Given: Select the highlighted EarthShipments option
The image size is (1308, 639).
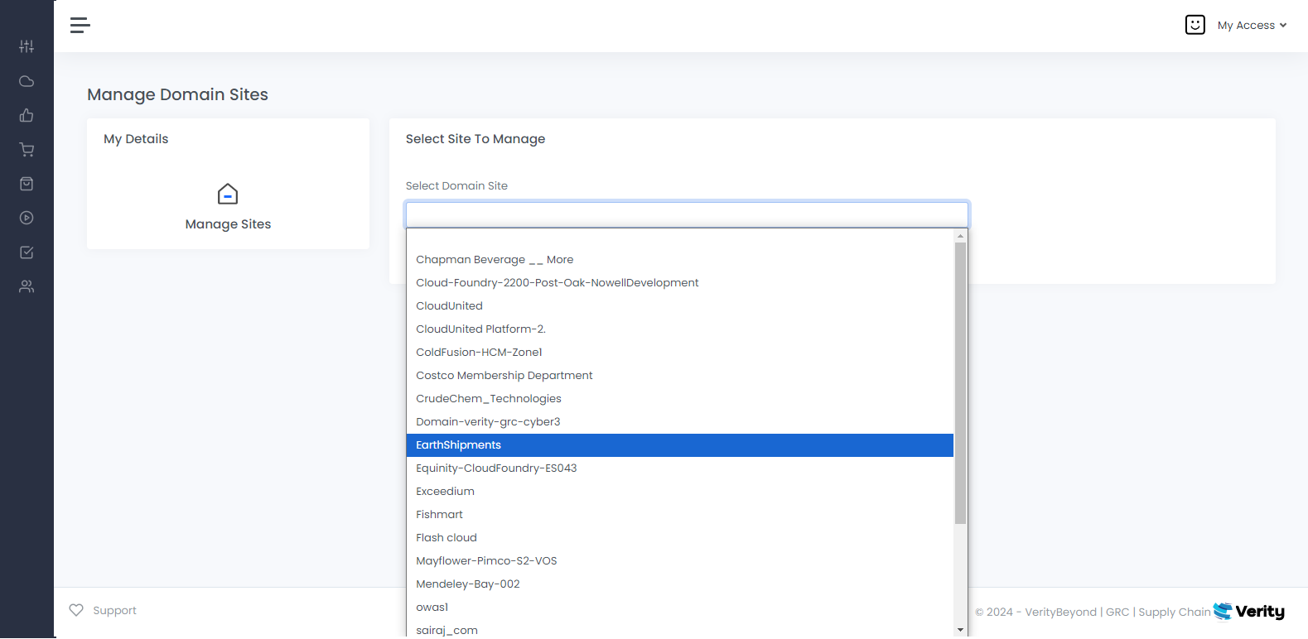Looking at the screenshot, I should point(680,445).
